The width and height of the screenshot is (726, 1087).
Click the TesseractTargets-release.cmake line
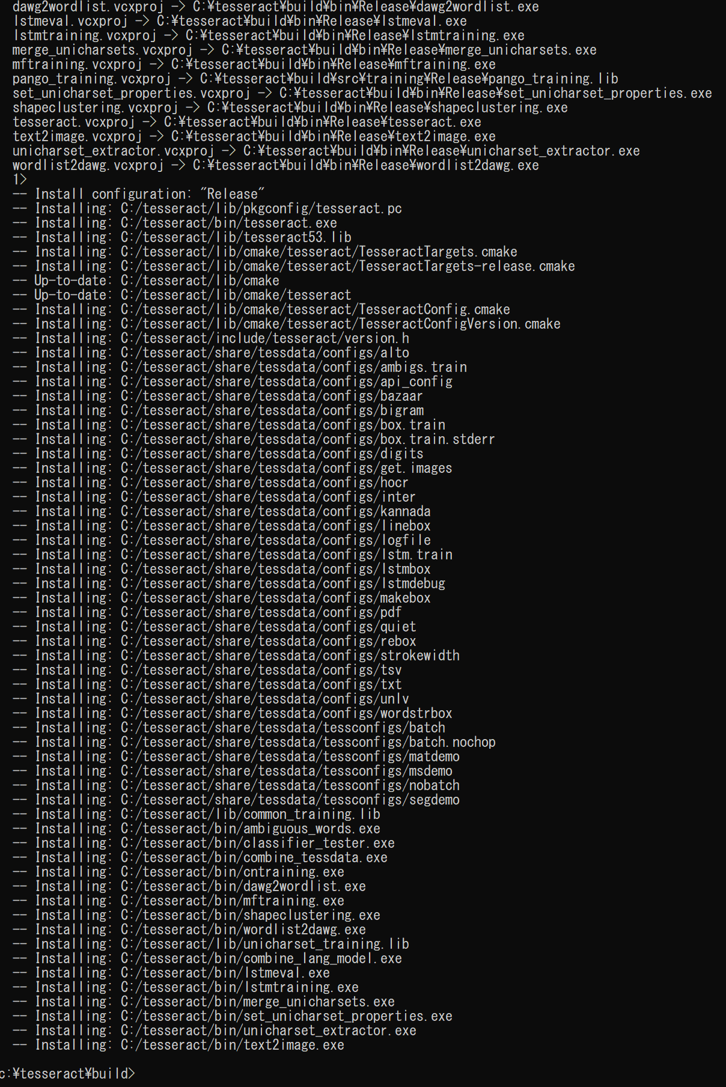(x=294, y=266)
